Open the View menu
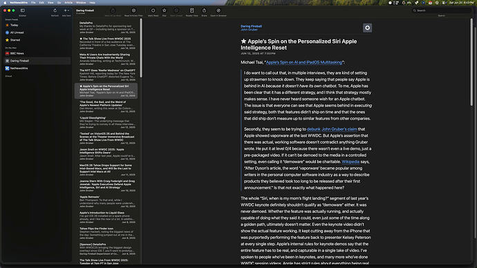Screen dimensions: 477x268 [50, 3]
